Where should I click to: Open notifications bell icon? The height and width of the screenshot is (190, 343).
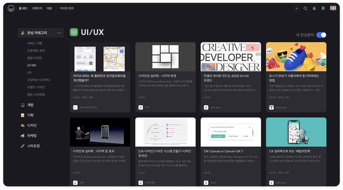(314, 9)
